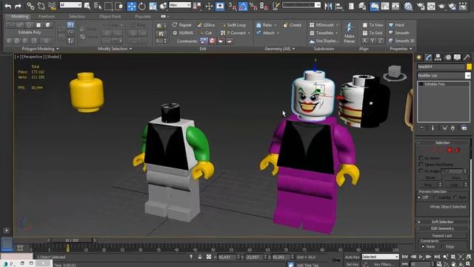Image resolution: width=474 pixels, height=267 pixels.
Task: Open the named selection sets dropdown
Action: pyautogui.click(x=301, y=5)
